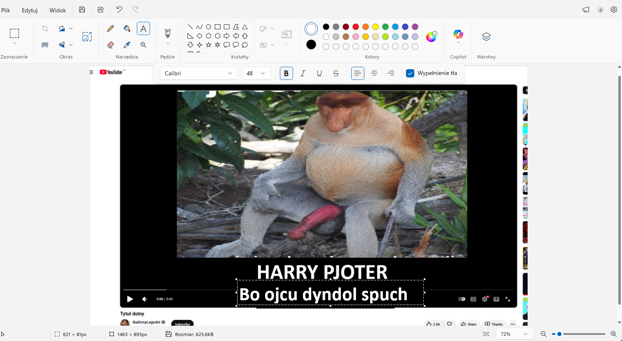Choose the Diamond shape
This screenshot has width=622, height=341.
click(x=200, y=36)
